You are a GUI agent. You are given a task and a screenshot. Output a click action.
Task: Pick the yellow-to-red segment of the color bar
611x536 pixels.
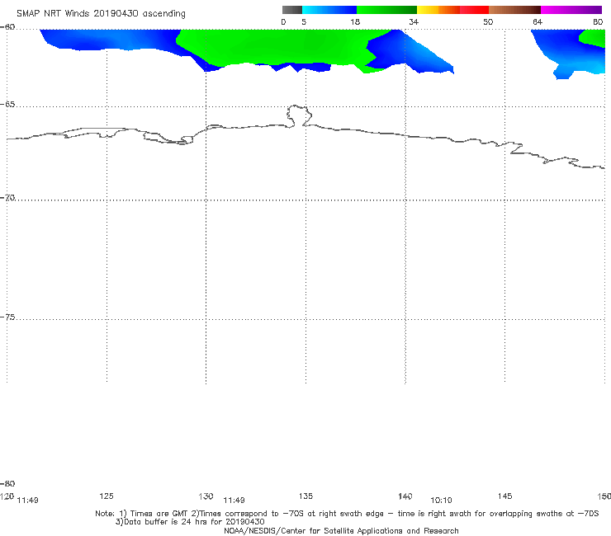point(452,10)
